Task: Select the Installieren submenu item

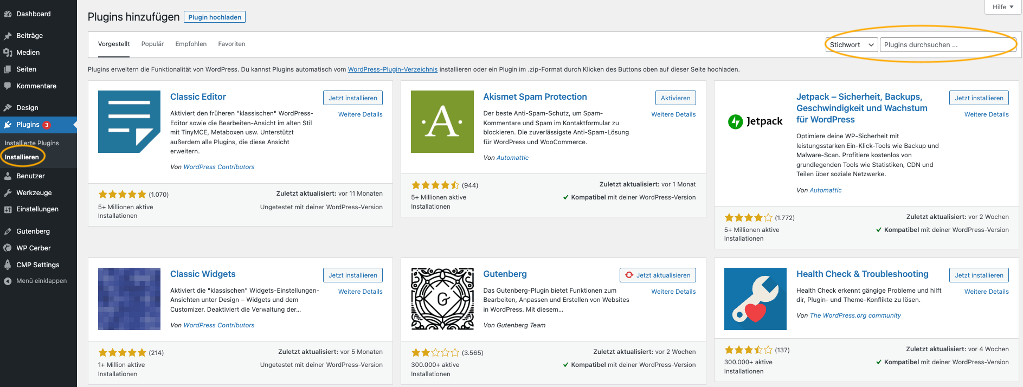Action: (22, 157)
